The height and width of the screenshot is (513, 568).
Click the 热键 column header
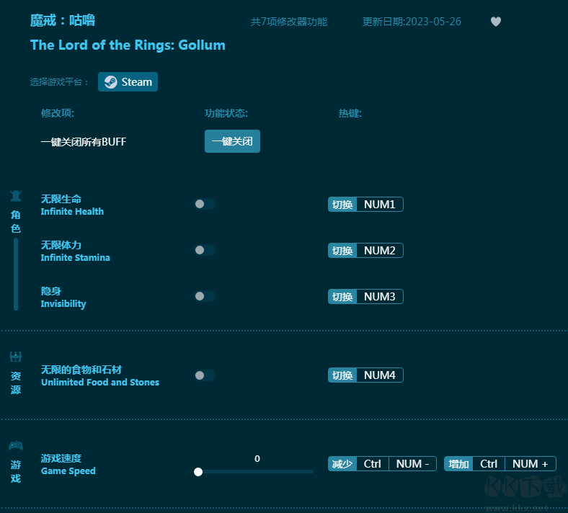tap(350, 113)
